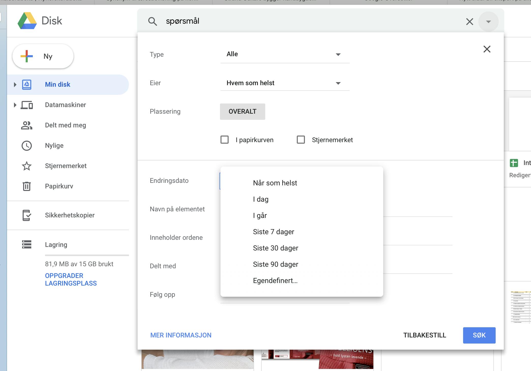Screen dimensions: 531x371
Task: Go to Nylige files
Action: 54,146
